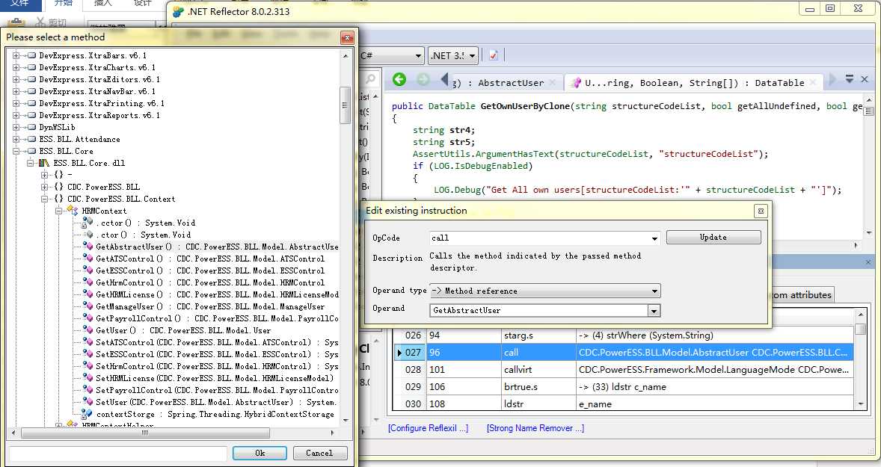Screen dimensions: 881x467
Task: Click the search magnifier icon in Reflector
Action: point(370,79)
